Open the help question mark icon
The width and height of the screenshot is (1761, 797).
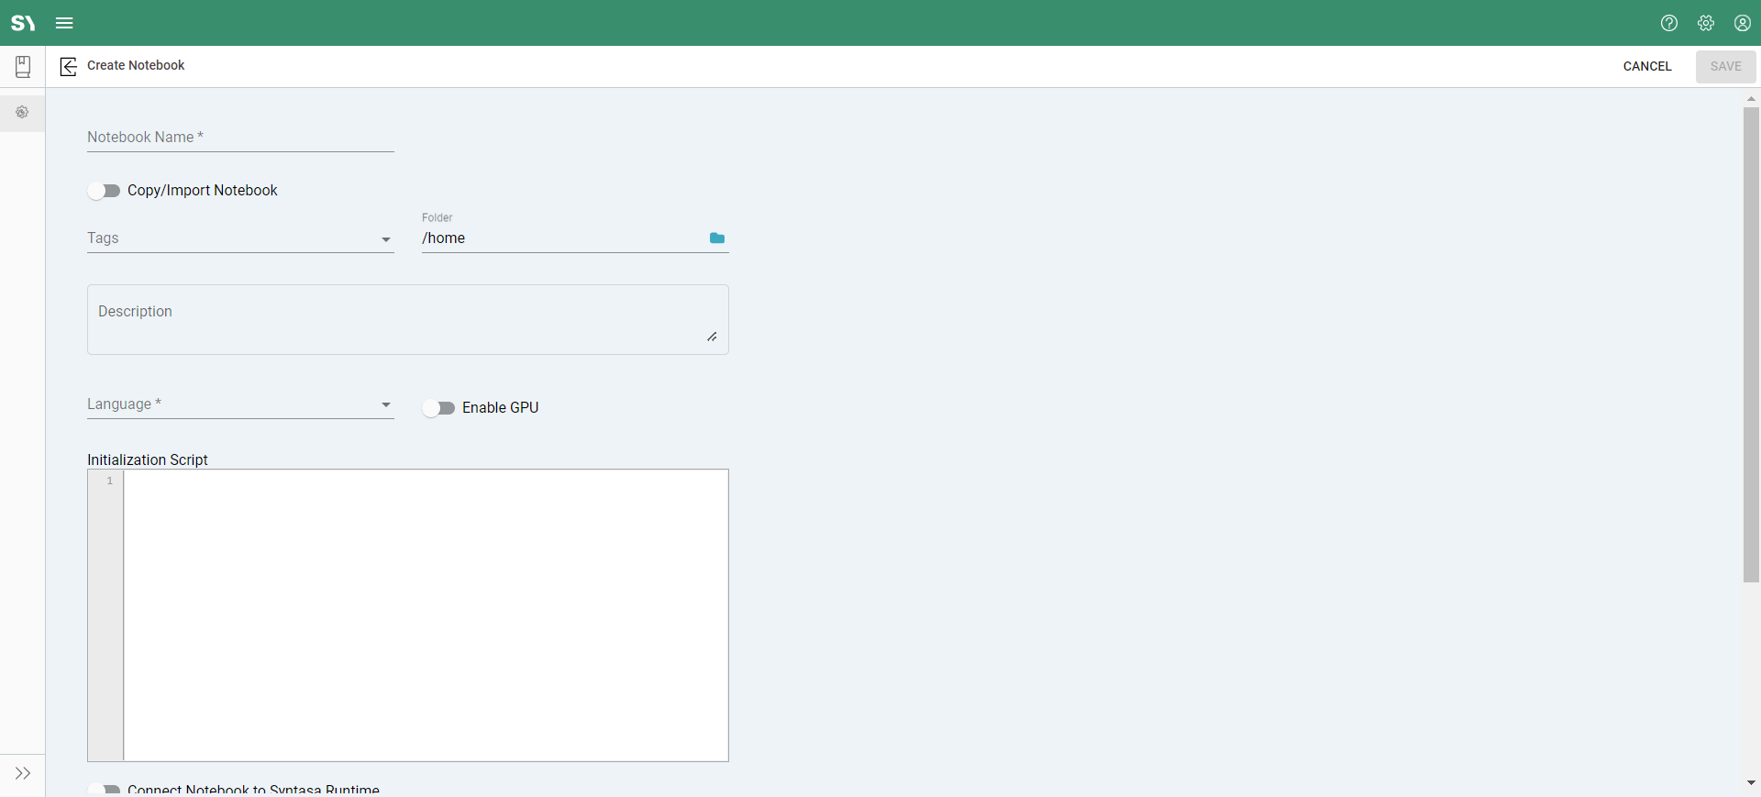tap(1669, 23)
